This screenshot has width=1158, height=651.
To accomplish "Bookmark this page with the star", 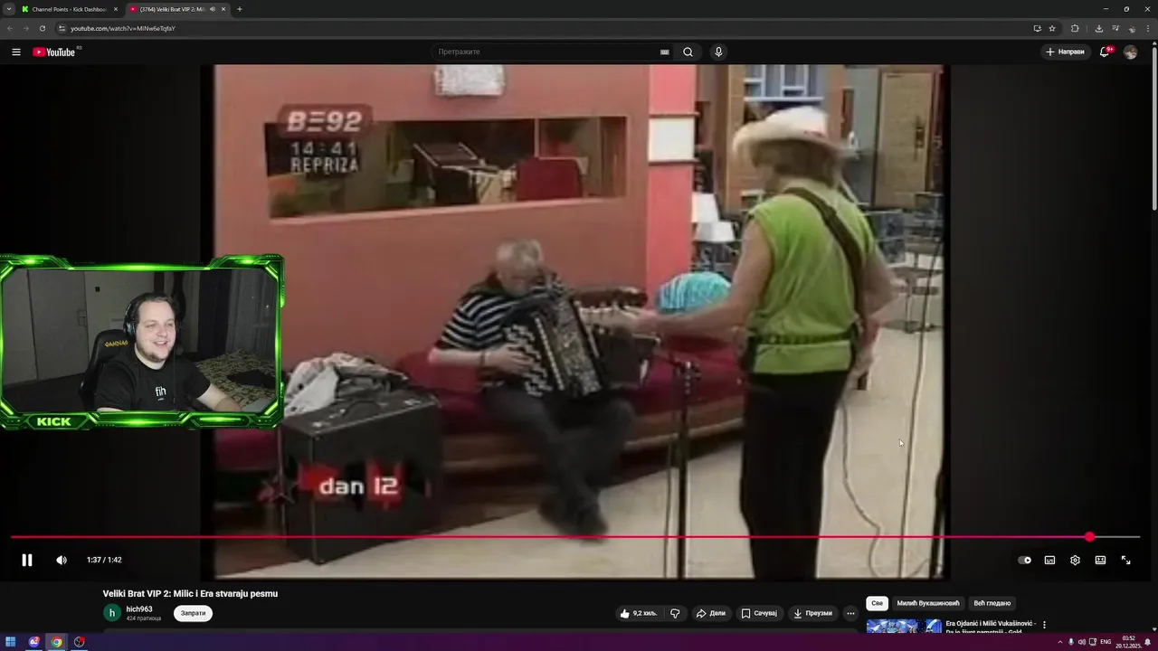I will pos(1052,28).
